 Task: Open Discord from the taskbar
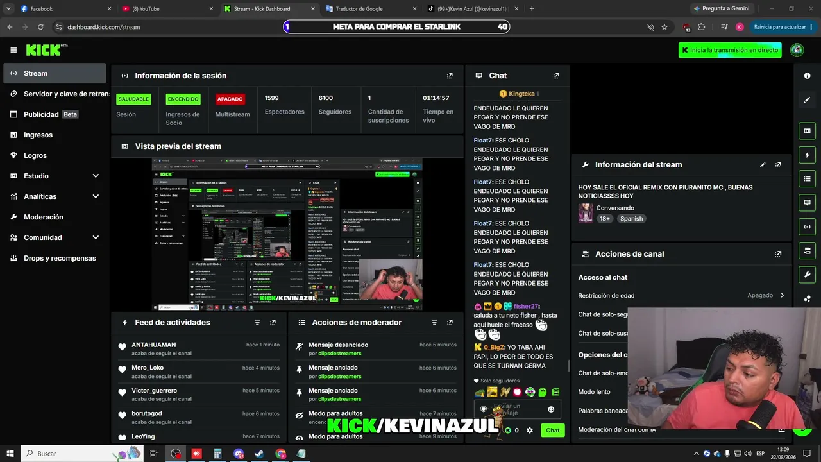(x=239, y=454)
